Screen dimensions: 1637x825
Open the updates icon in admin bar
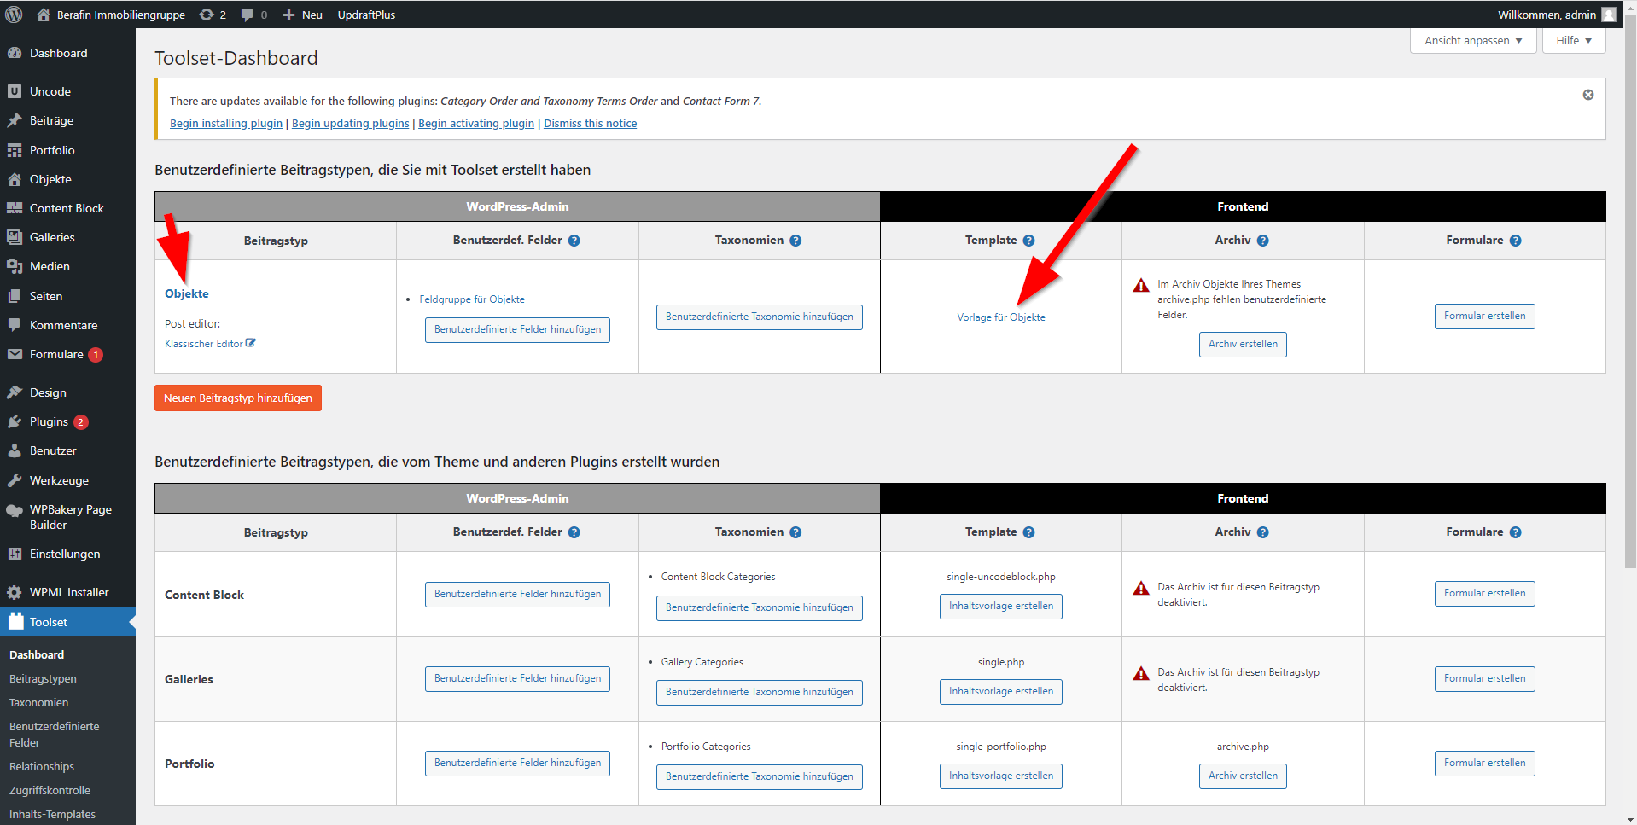point(212,15)
